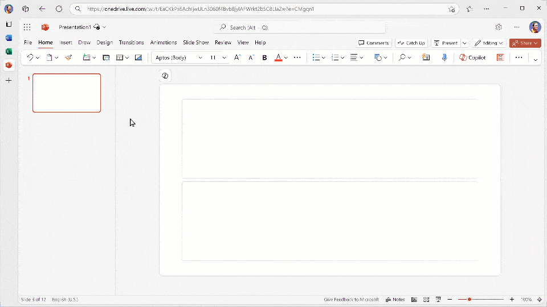Image resolution: width=547 pixels, height=307 pixels.
Task: Open the Editing mode dropdown
Action: pos(488,43)
